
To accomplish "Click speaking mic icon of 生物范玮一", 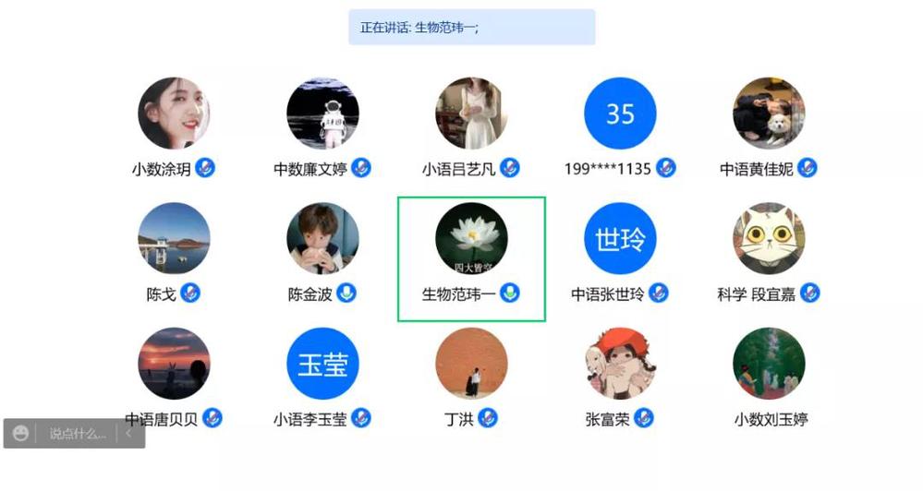I will pyautogui.click(x=510, y=293).
